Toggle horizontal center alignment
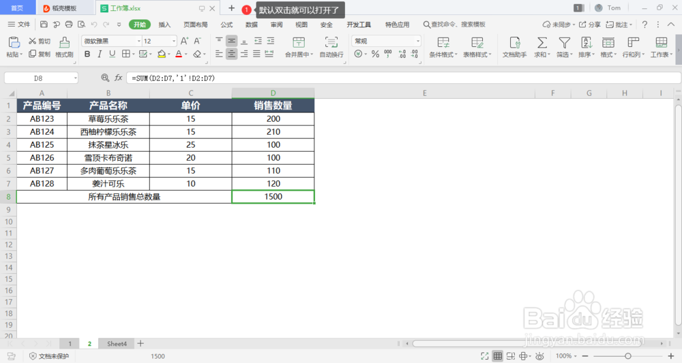The width and height of the screenshot is (682, 363). pyautogui.click(x=232, y=54)
